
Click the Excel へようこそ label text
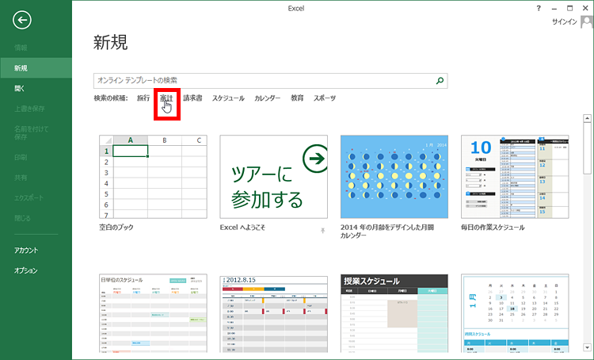click(242, 228)
